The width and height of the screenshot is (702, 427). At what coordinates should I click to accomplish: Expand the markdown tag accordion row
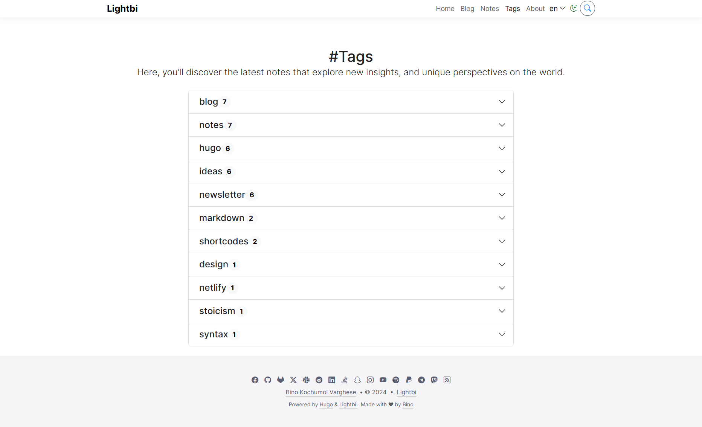click(x=351, y=218)
